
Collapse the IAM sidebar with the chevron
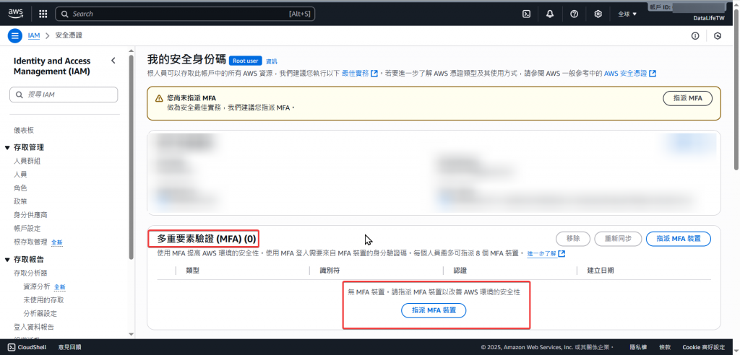[113, 61]
